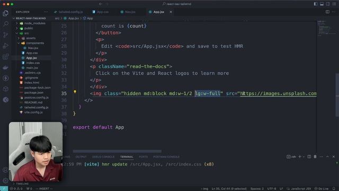Open notifications bell in status bar

(x=334, y=189)
